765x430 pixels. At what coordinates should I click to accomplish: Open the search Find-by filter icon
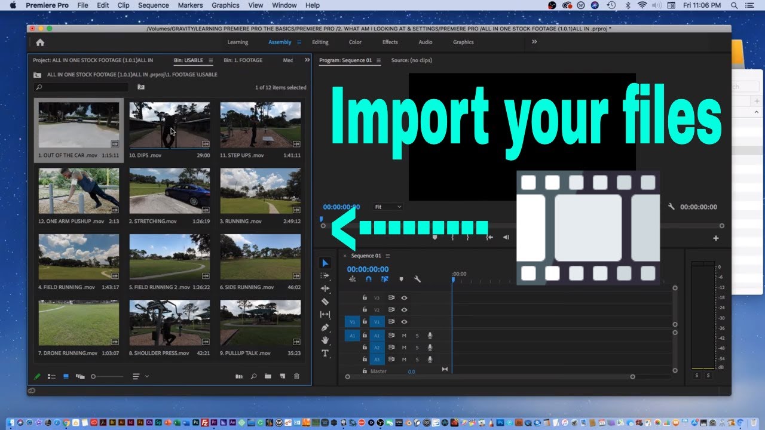point(141,87)
